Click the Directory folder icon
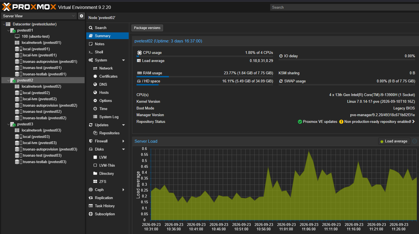This screenshot has height=234, width=419. (x=95, y=174)
